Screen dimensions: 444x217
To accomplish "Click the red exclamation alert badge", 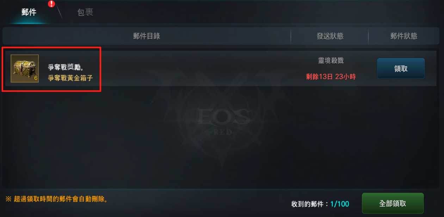I will click(x=52, y=4).
